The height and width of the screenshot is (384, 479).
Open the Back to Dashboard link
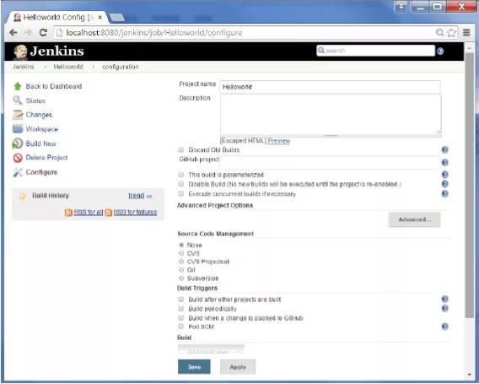click(54, 86)
